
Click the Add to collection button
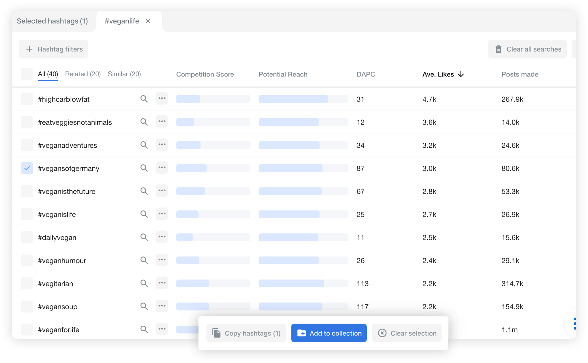(329, 333)
